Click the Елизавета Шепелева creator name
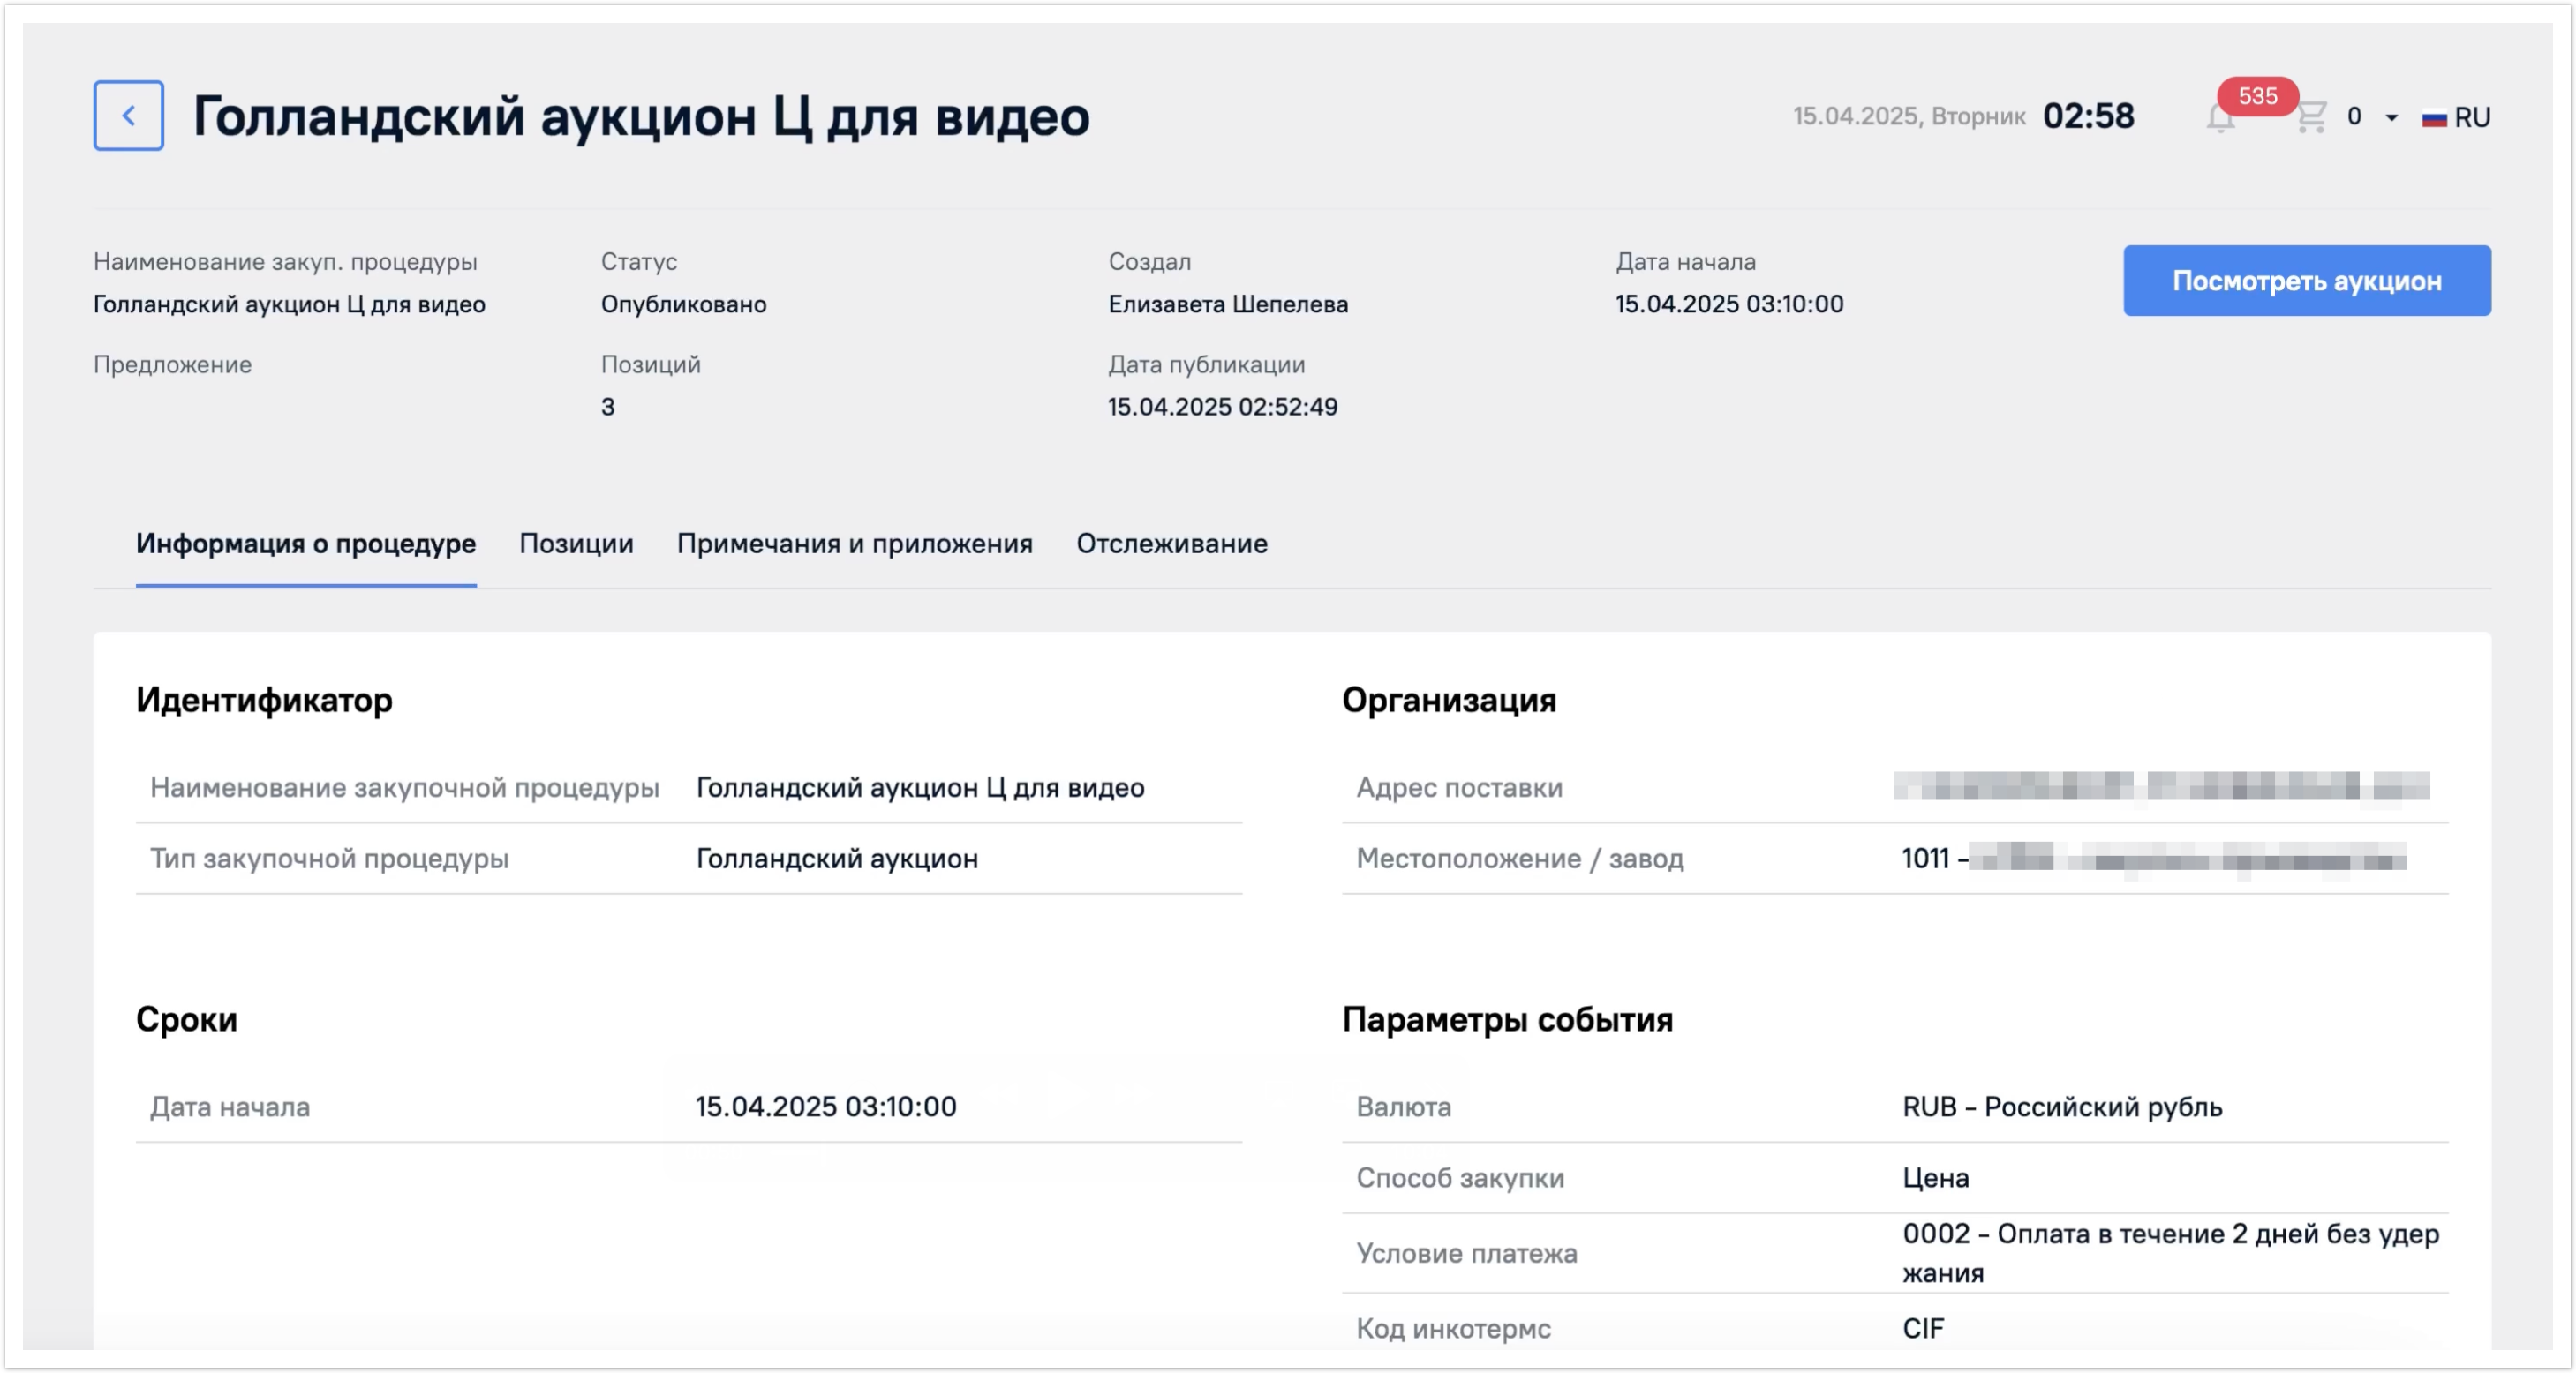This screenshot has width=2576, height=1373. click(1227, 304)
